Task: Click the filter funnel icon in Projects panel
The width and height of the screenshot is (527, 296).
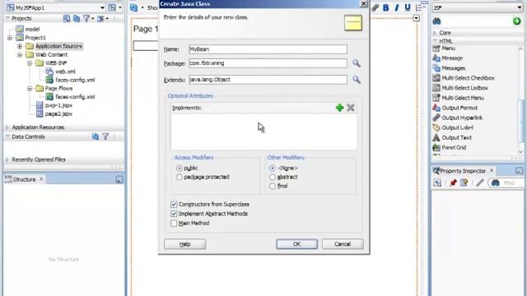Action: [x=86, y=18]
